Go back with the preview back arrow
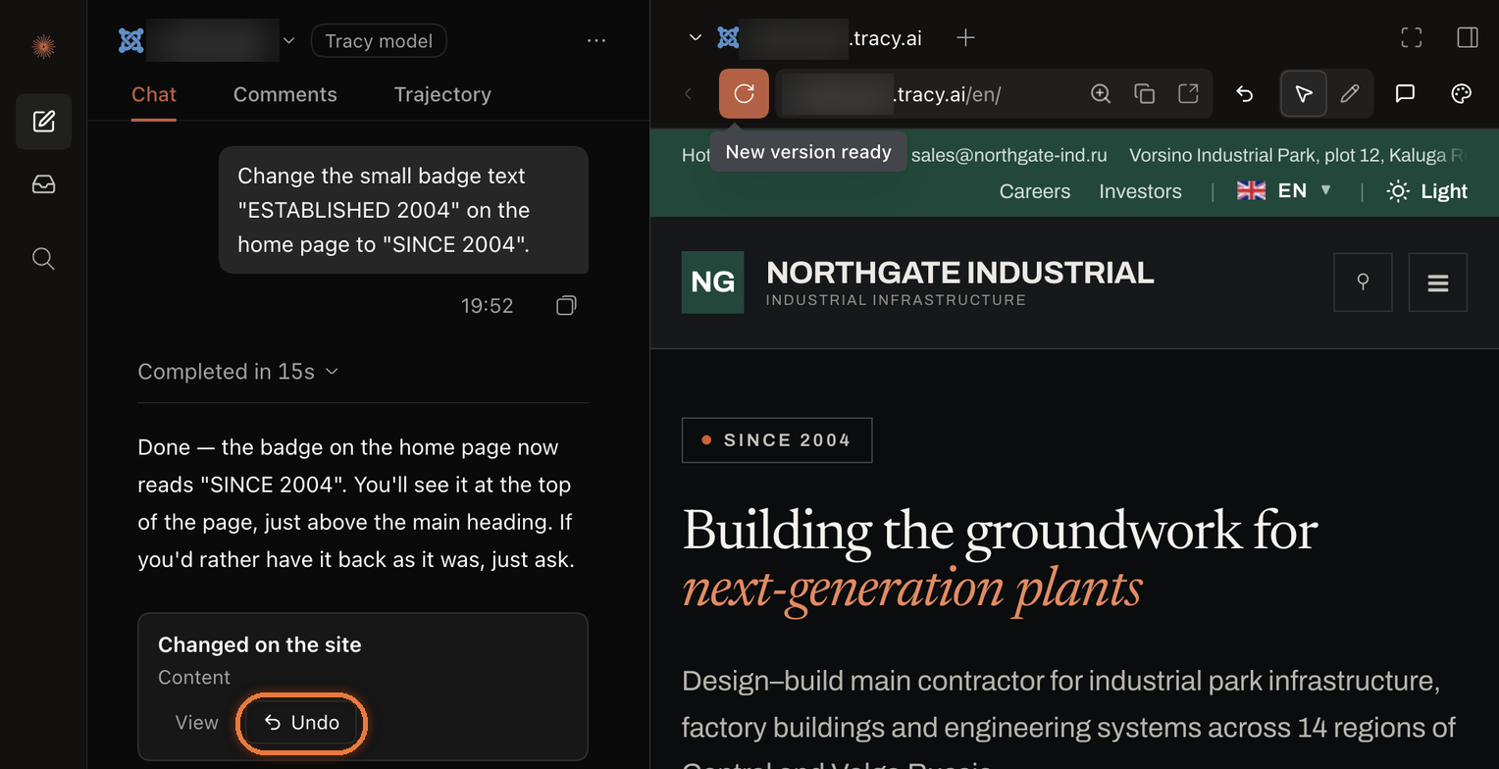This screenshot has height=769, width=1499. (x=689, y=94)
